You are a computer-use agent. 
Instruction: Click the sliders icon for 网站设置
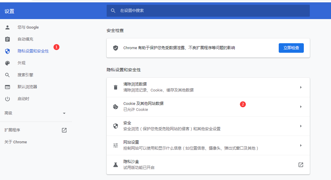point(116,145)
